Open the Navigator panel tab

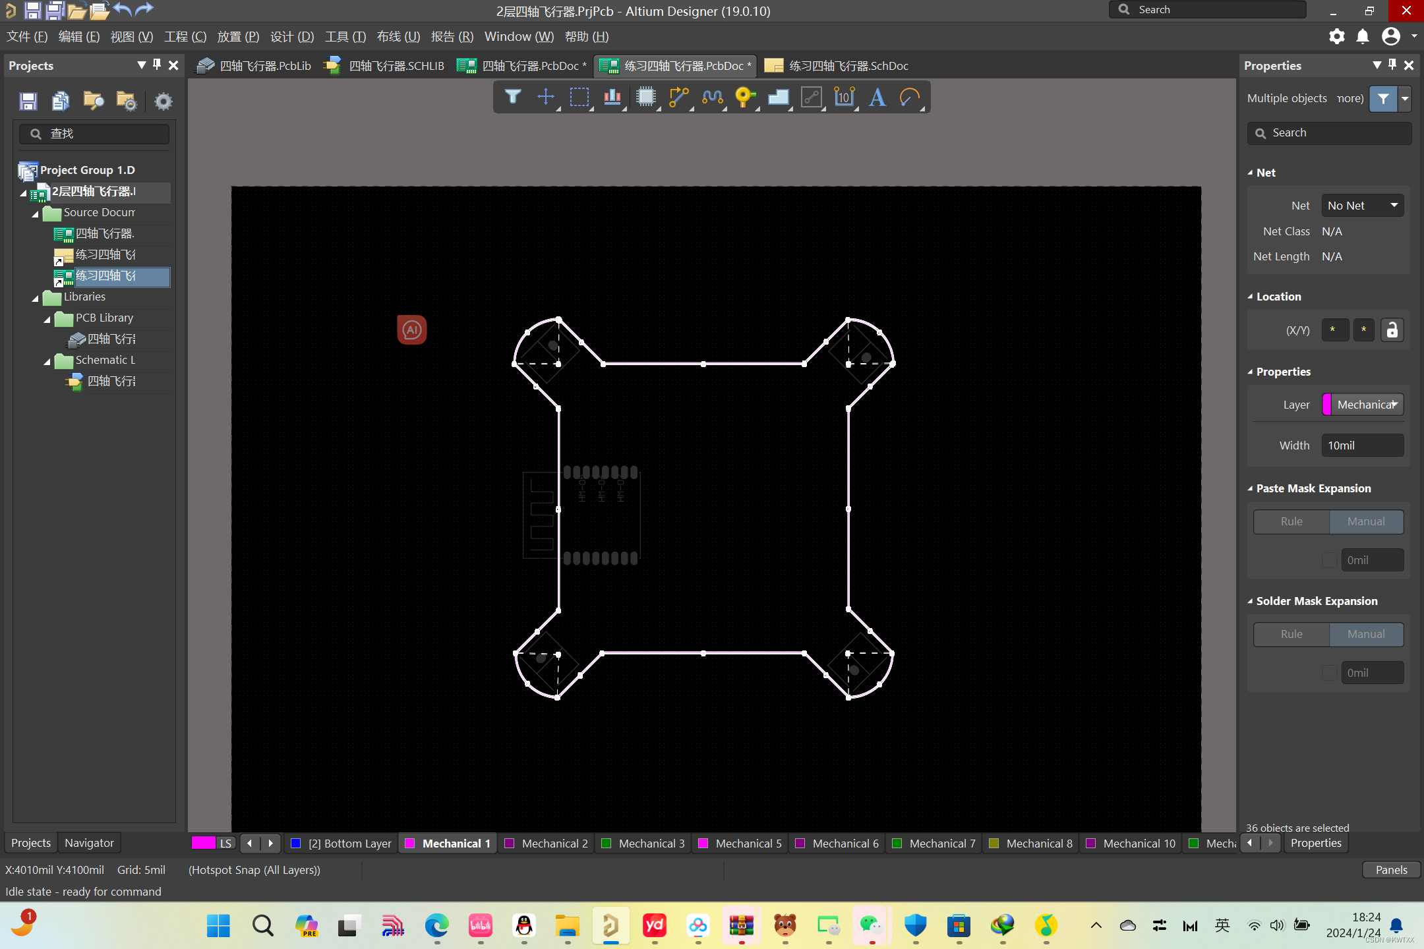coord(89,843)
